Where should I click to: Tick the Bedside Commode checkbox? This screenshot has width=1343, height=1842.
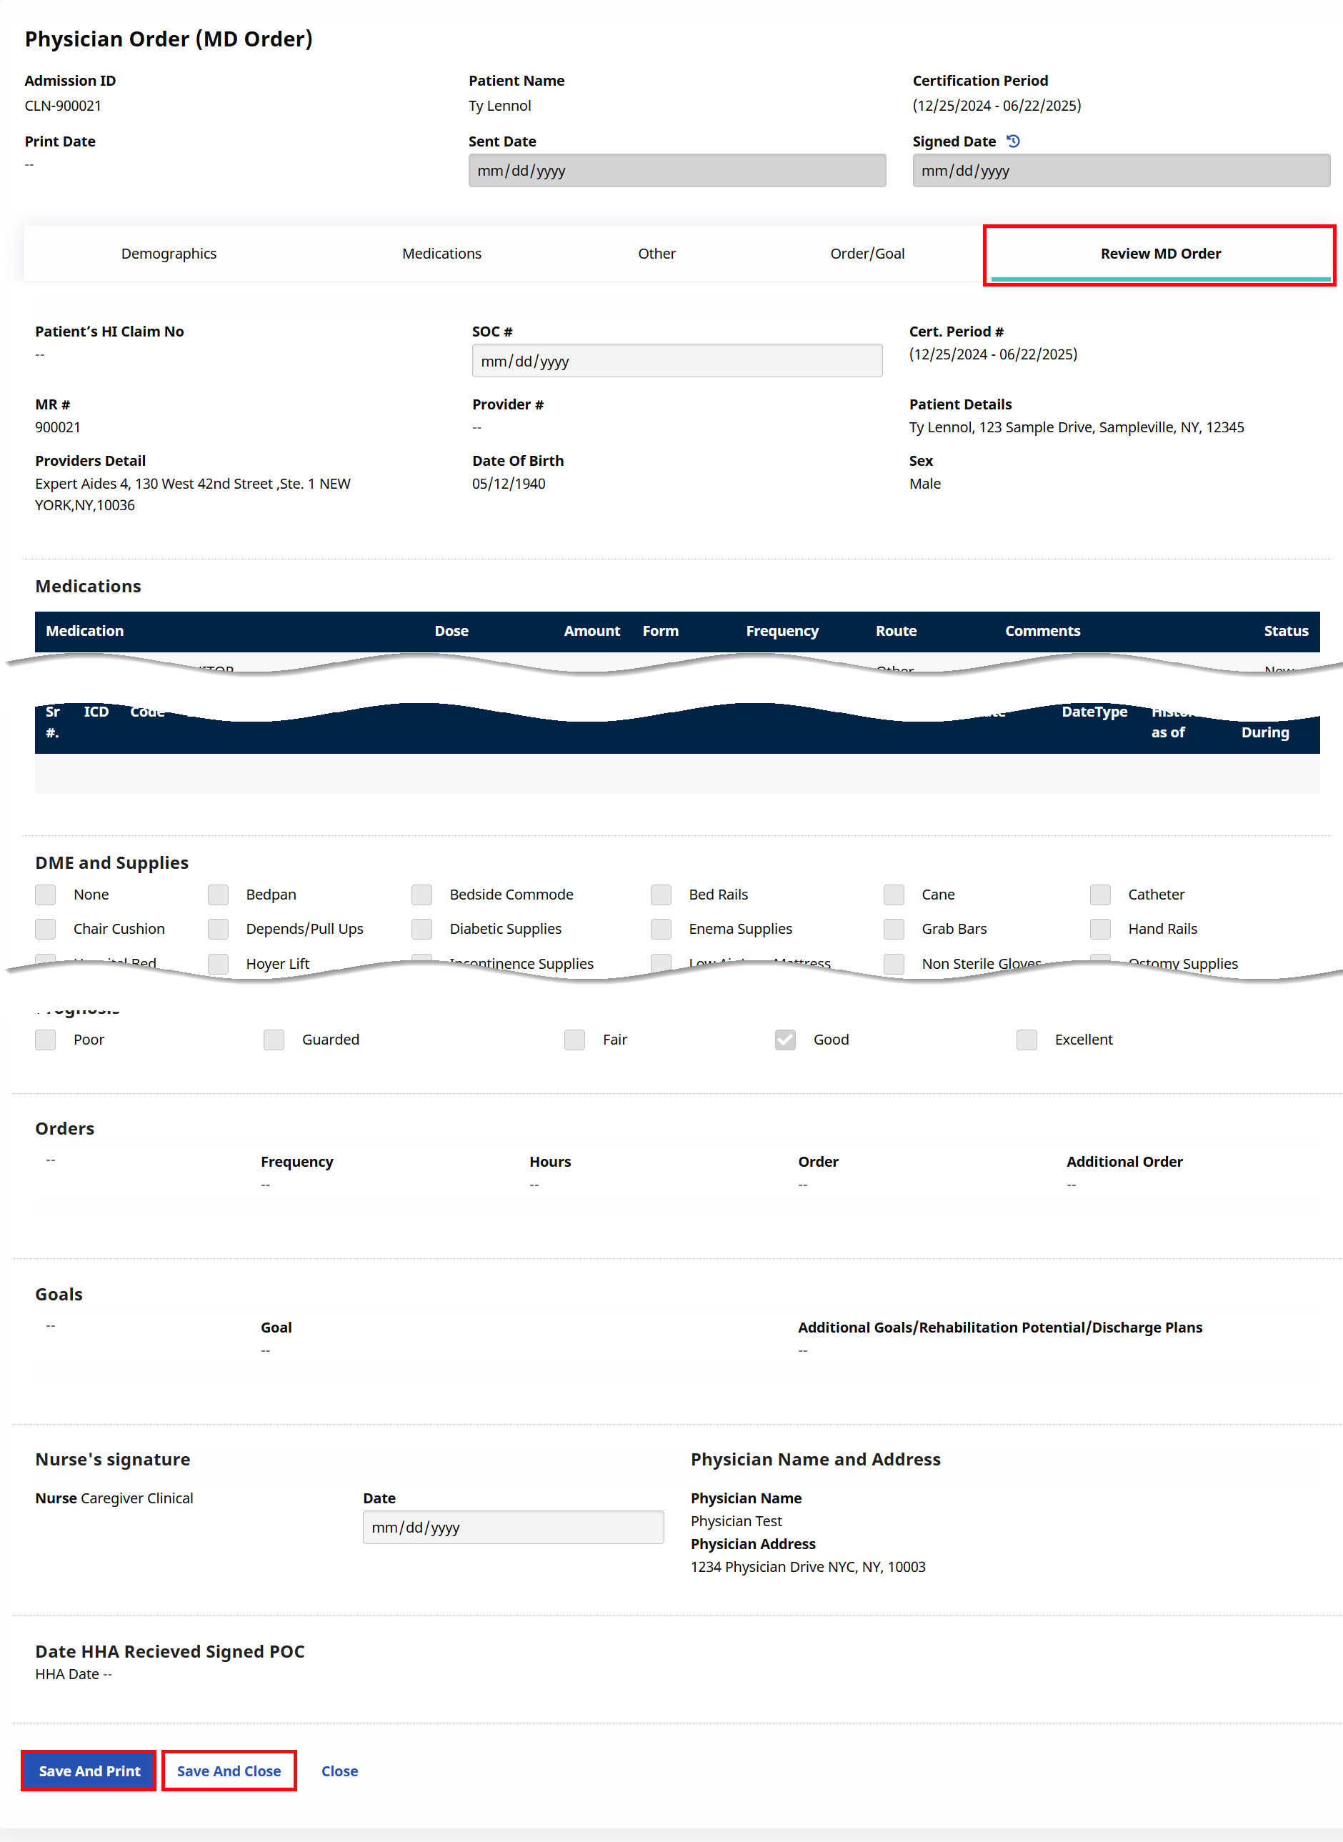(x=422, y=894)
